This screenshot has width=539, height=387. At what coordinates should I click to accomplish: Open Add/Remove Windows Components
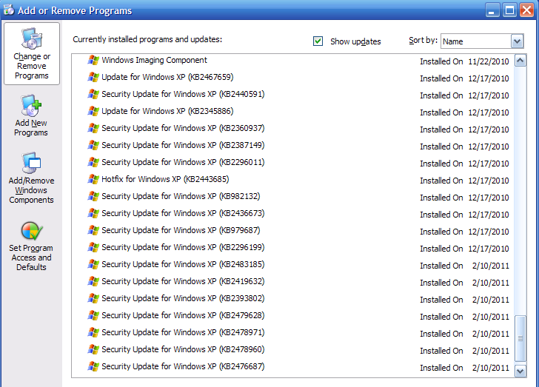31,178
